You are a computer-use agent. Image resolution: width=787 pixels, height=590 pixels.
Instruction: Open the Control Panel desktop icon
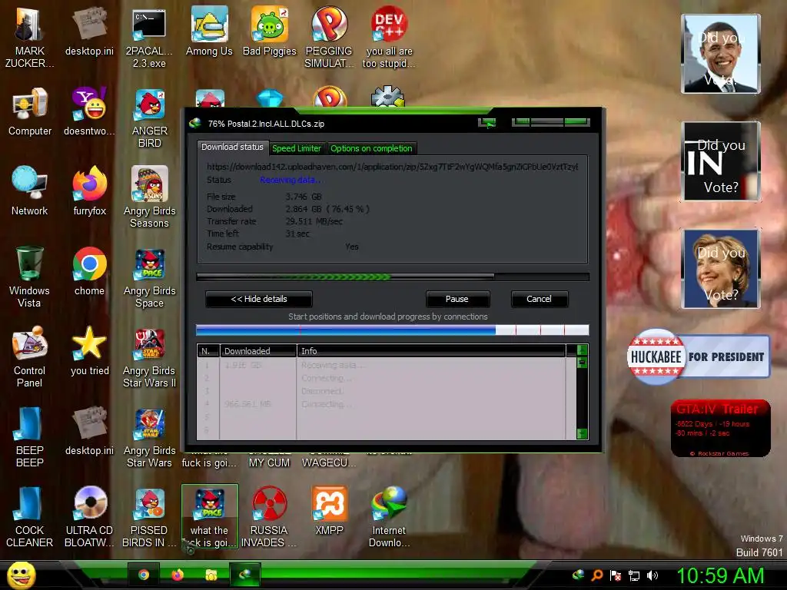tap(30, 356)
